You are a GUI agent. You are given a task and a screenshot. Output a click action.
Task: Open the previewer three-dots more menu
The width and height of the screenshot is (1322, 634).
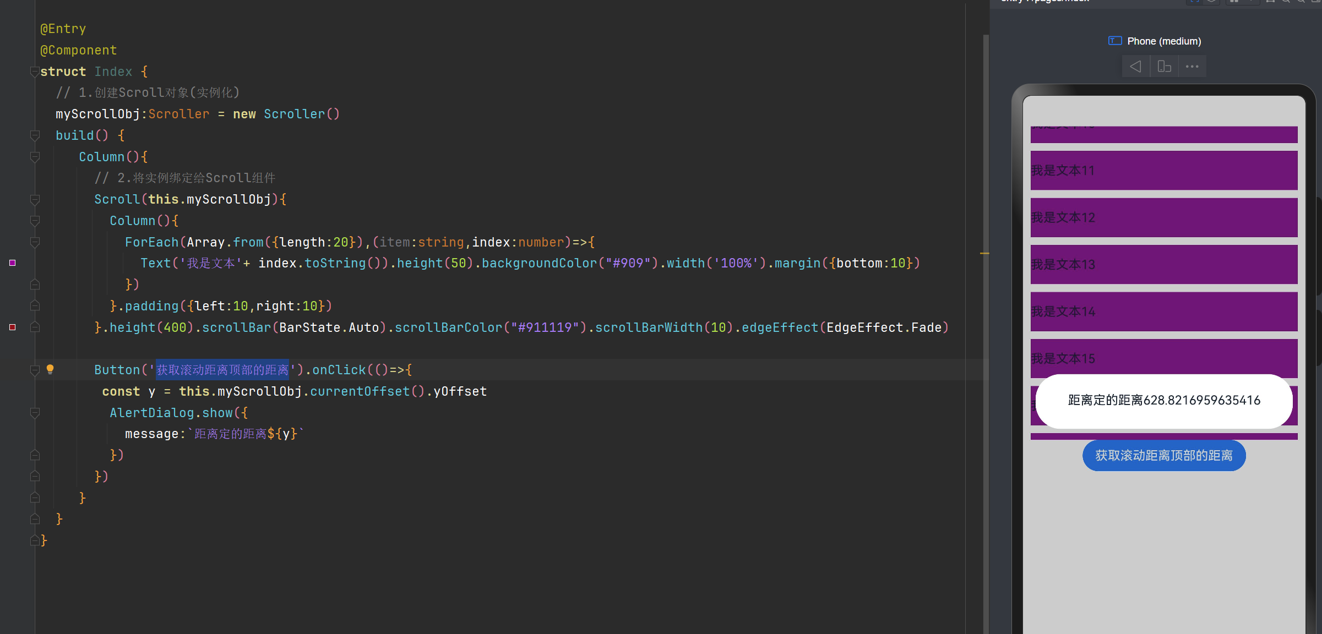(1192, 67)
